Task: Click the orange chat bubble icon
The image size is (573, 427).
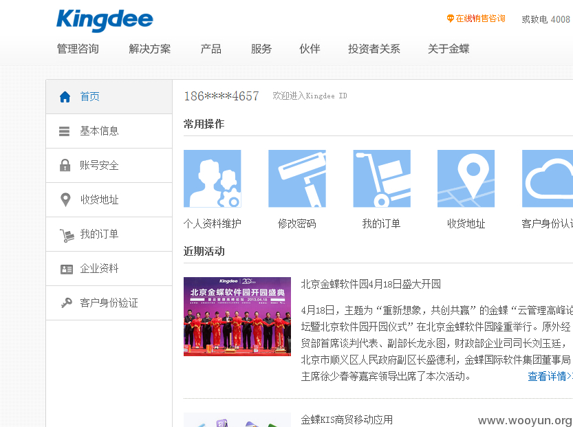Action: [450, 19]
